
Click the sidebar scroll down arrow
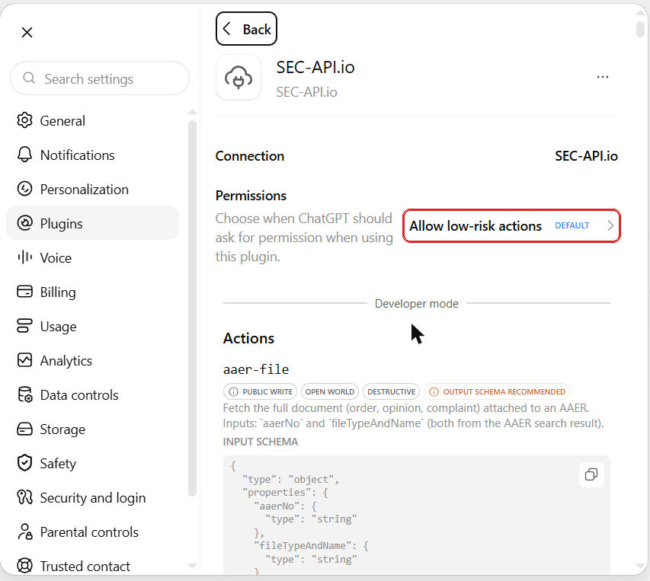coord(192,566)
